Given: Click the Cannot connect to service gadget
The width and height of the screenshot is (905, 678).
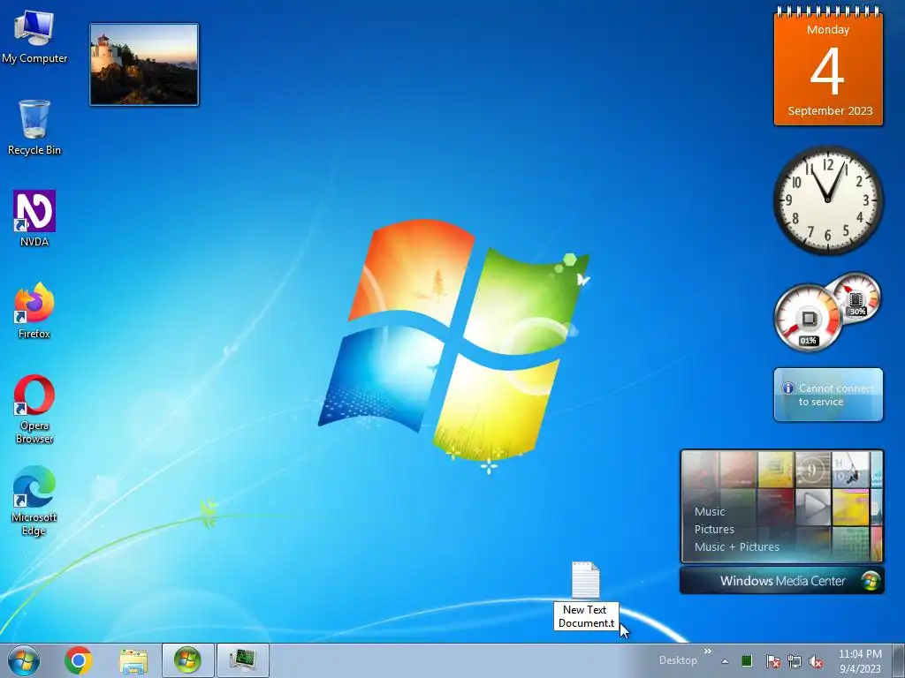Looking at the screenshot, I should tap(828, 395).
